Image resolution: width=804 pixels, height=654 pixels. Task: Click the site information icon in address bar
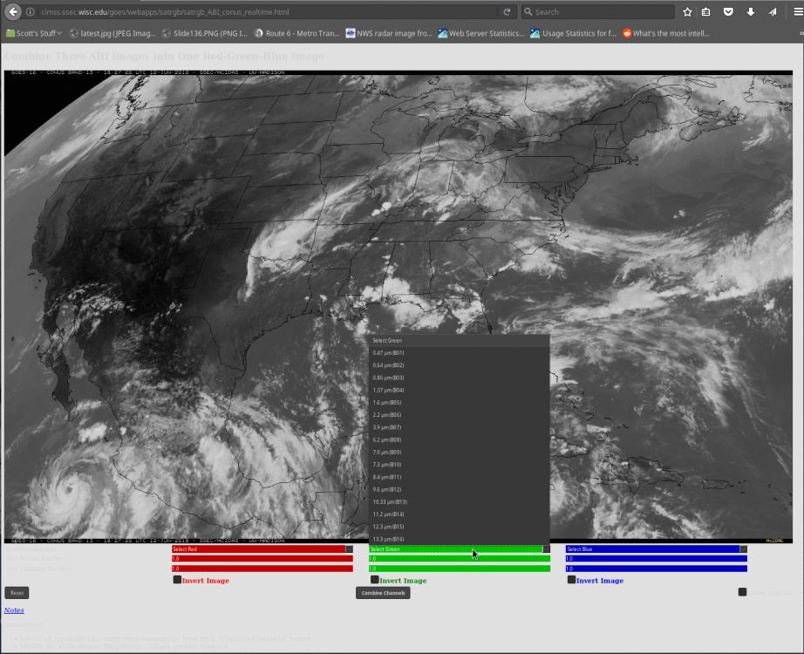pos(31,12)
